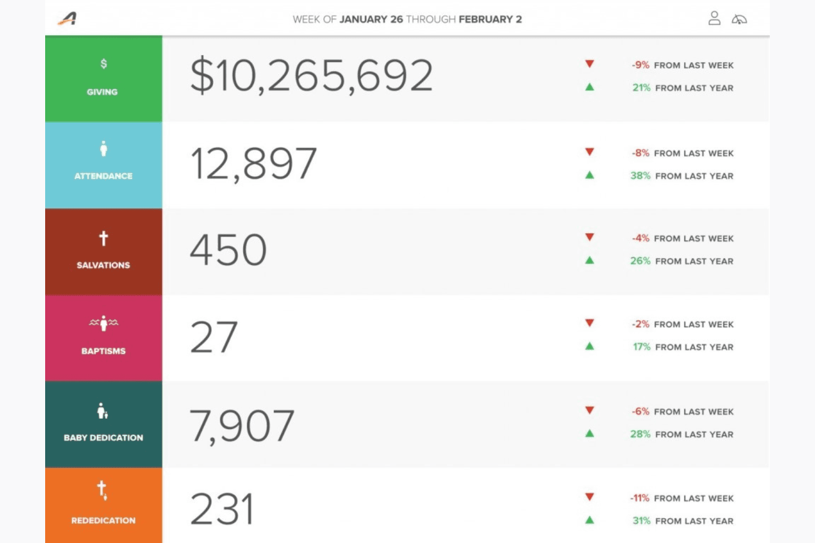Open the user profile icon
815x543 pixels.
714,18
